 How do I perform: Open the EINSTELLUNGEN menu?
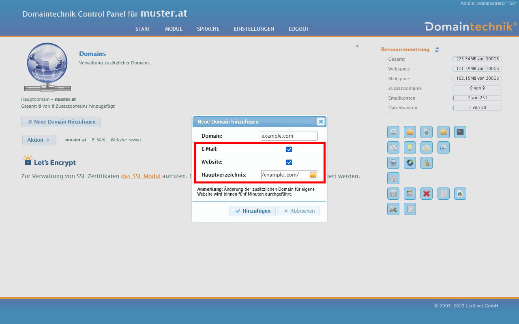pyautogui.click(x=254, y=29)
